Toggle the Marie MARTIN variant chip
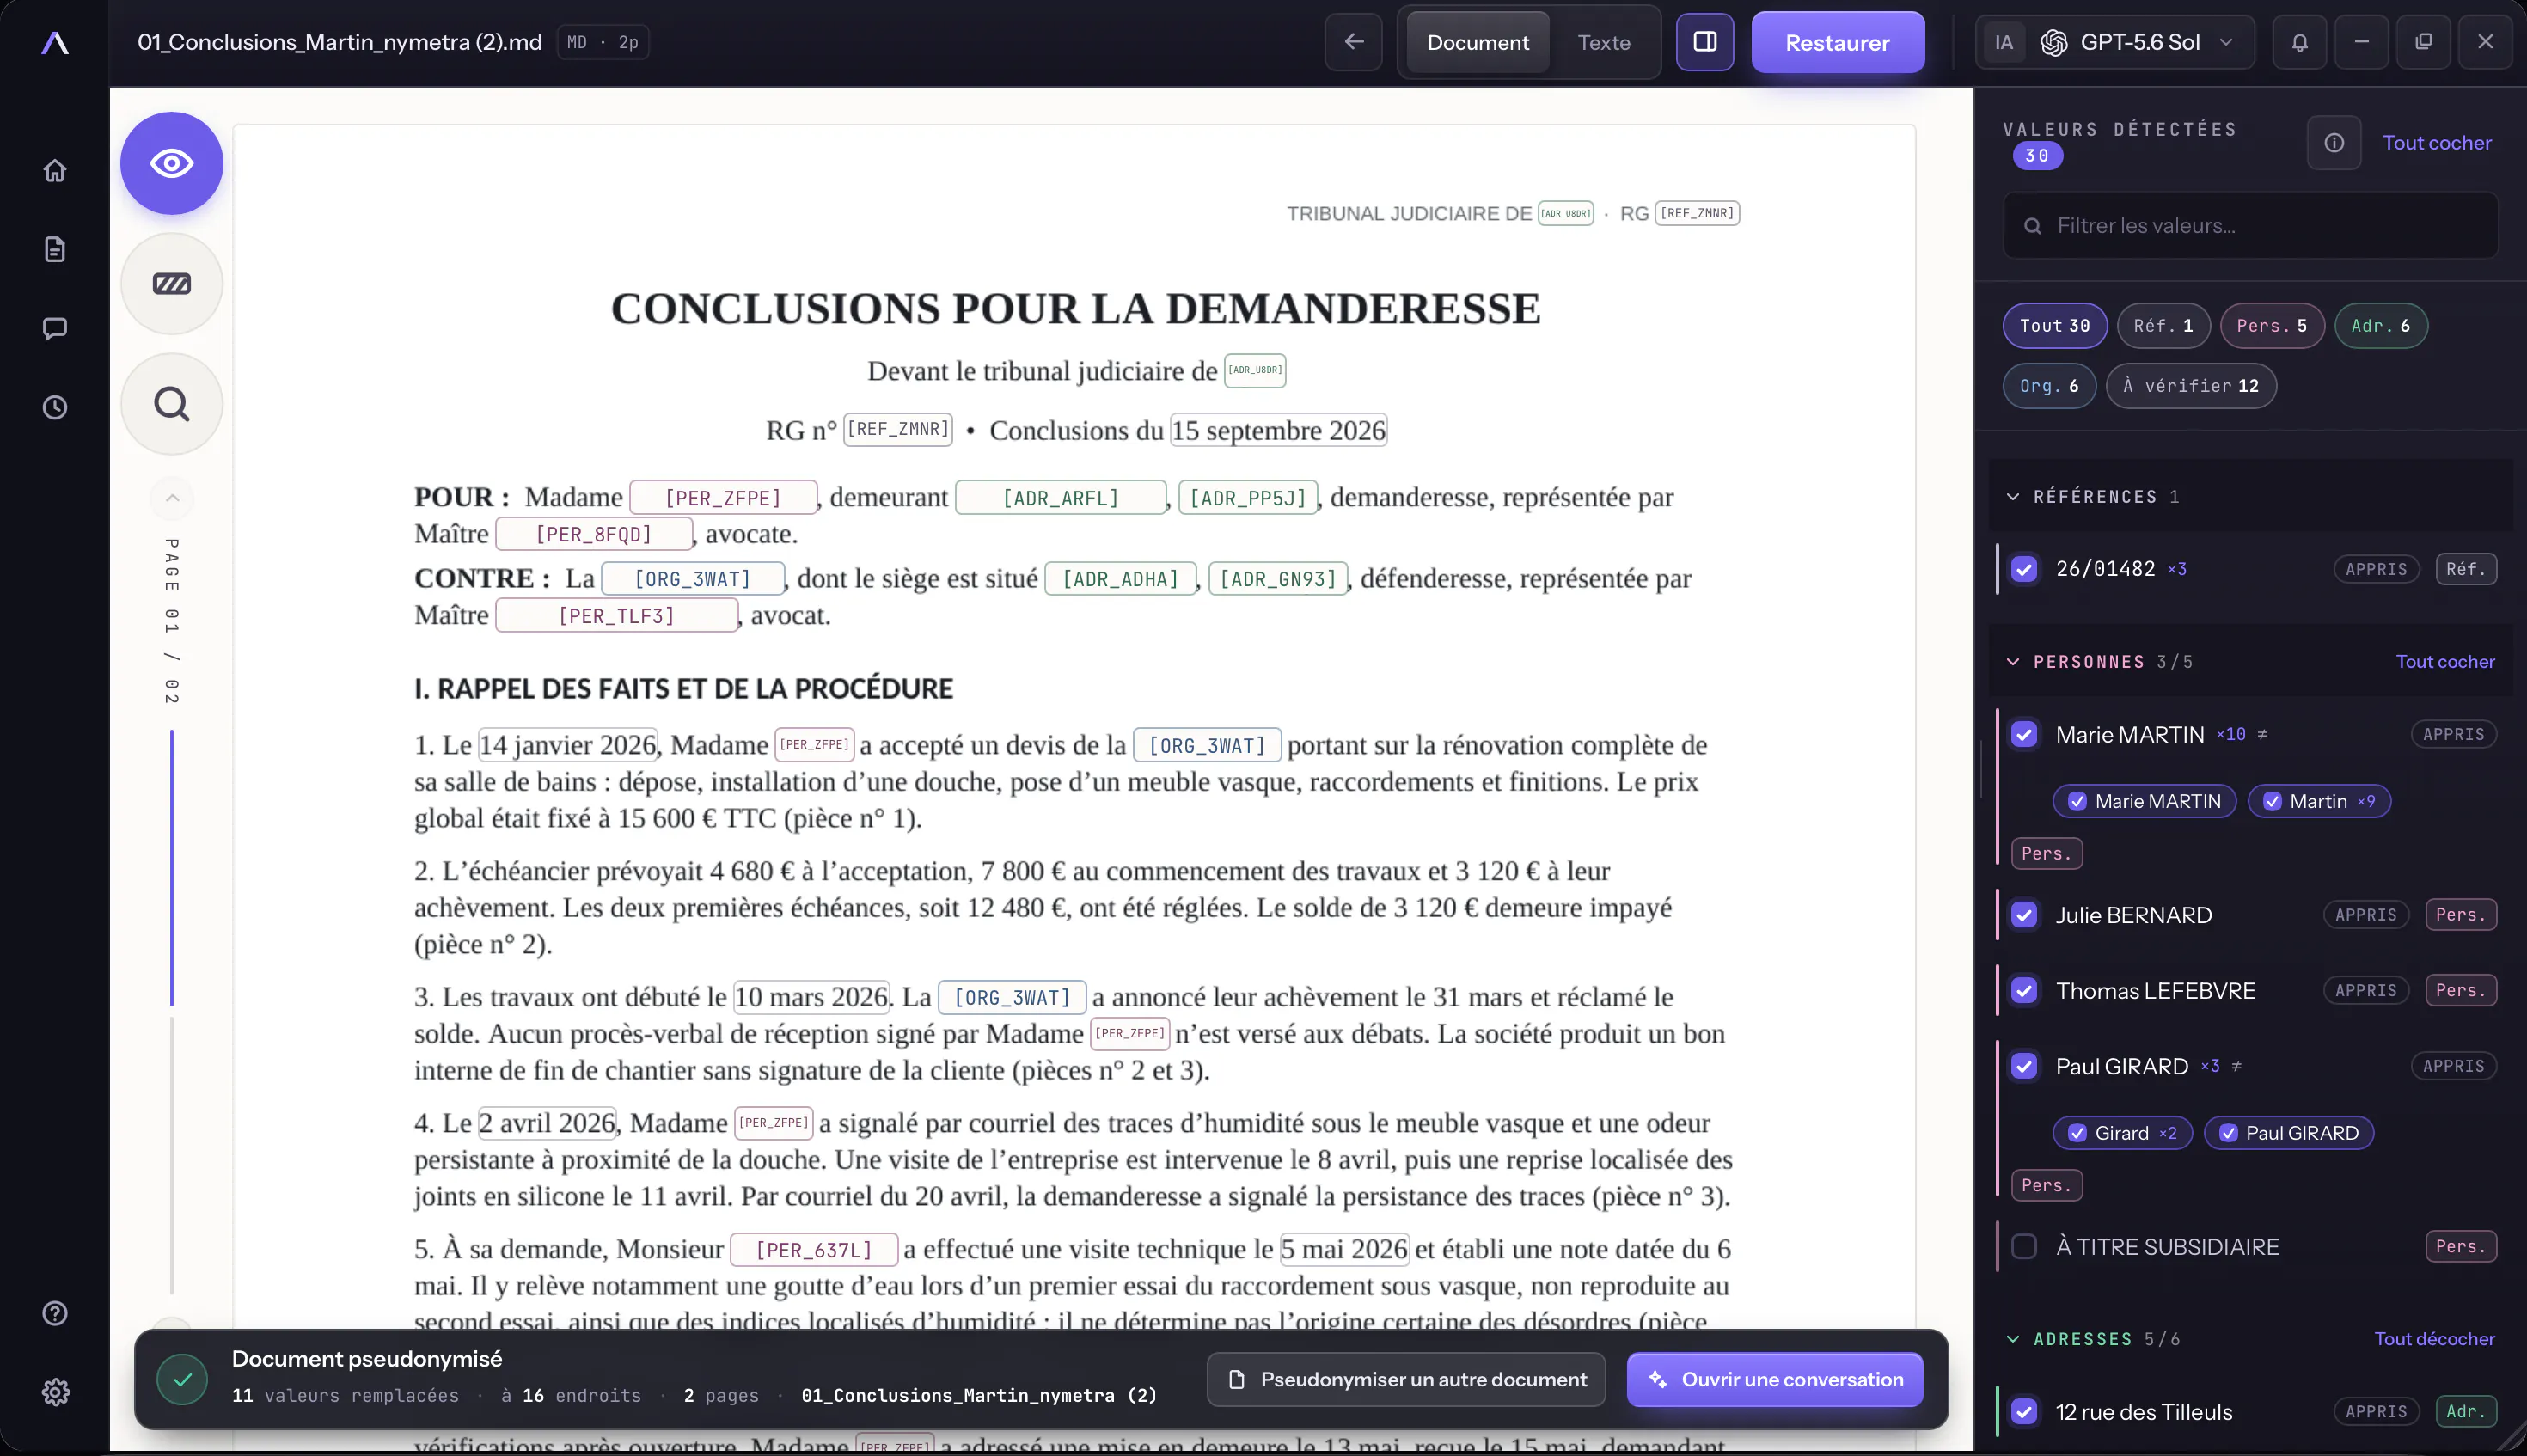 (x=2144, y=801)
